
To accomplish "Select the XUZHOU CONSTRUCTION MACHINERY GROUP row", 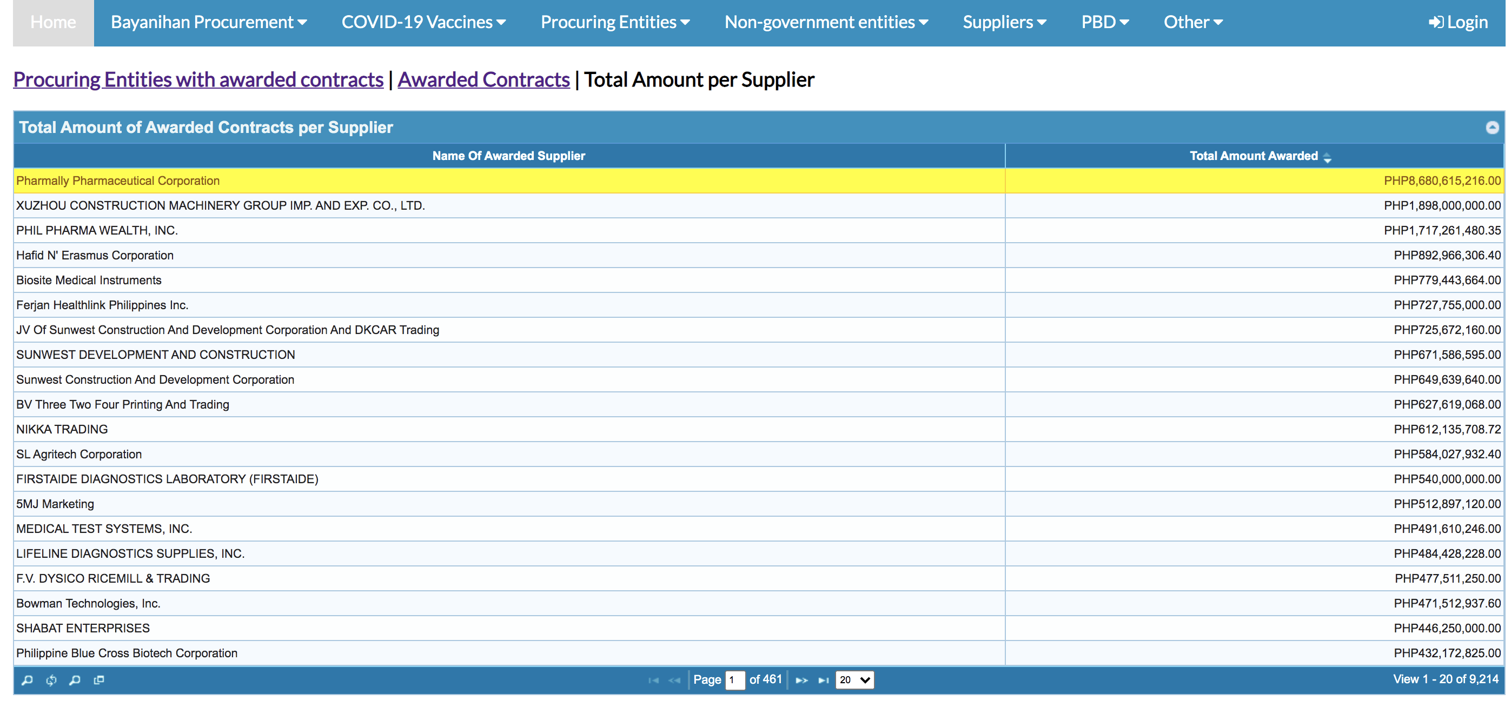I will (758, 206).
